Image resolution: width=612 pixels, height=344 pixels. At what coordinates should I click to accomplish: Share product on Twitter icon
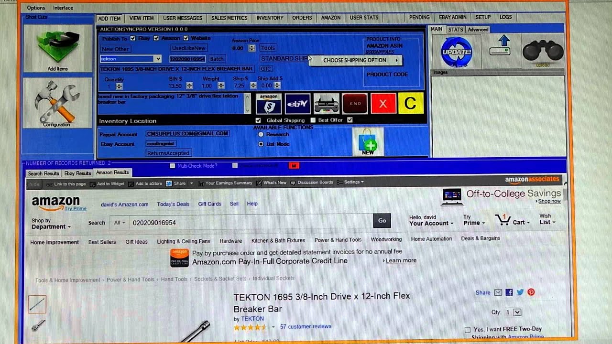[x=520, y=292]
